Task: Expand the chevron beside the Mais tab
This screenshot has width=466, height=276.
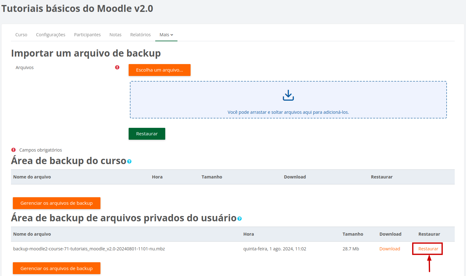Action: [x=171, y=35]
